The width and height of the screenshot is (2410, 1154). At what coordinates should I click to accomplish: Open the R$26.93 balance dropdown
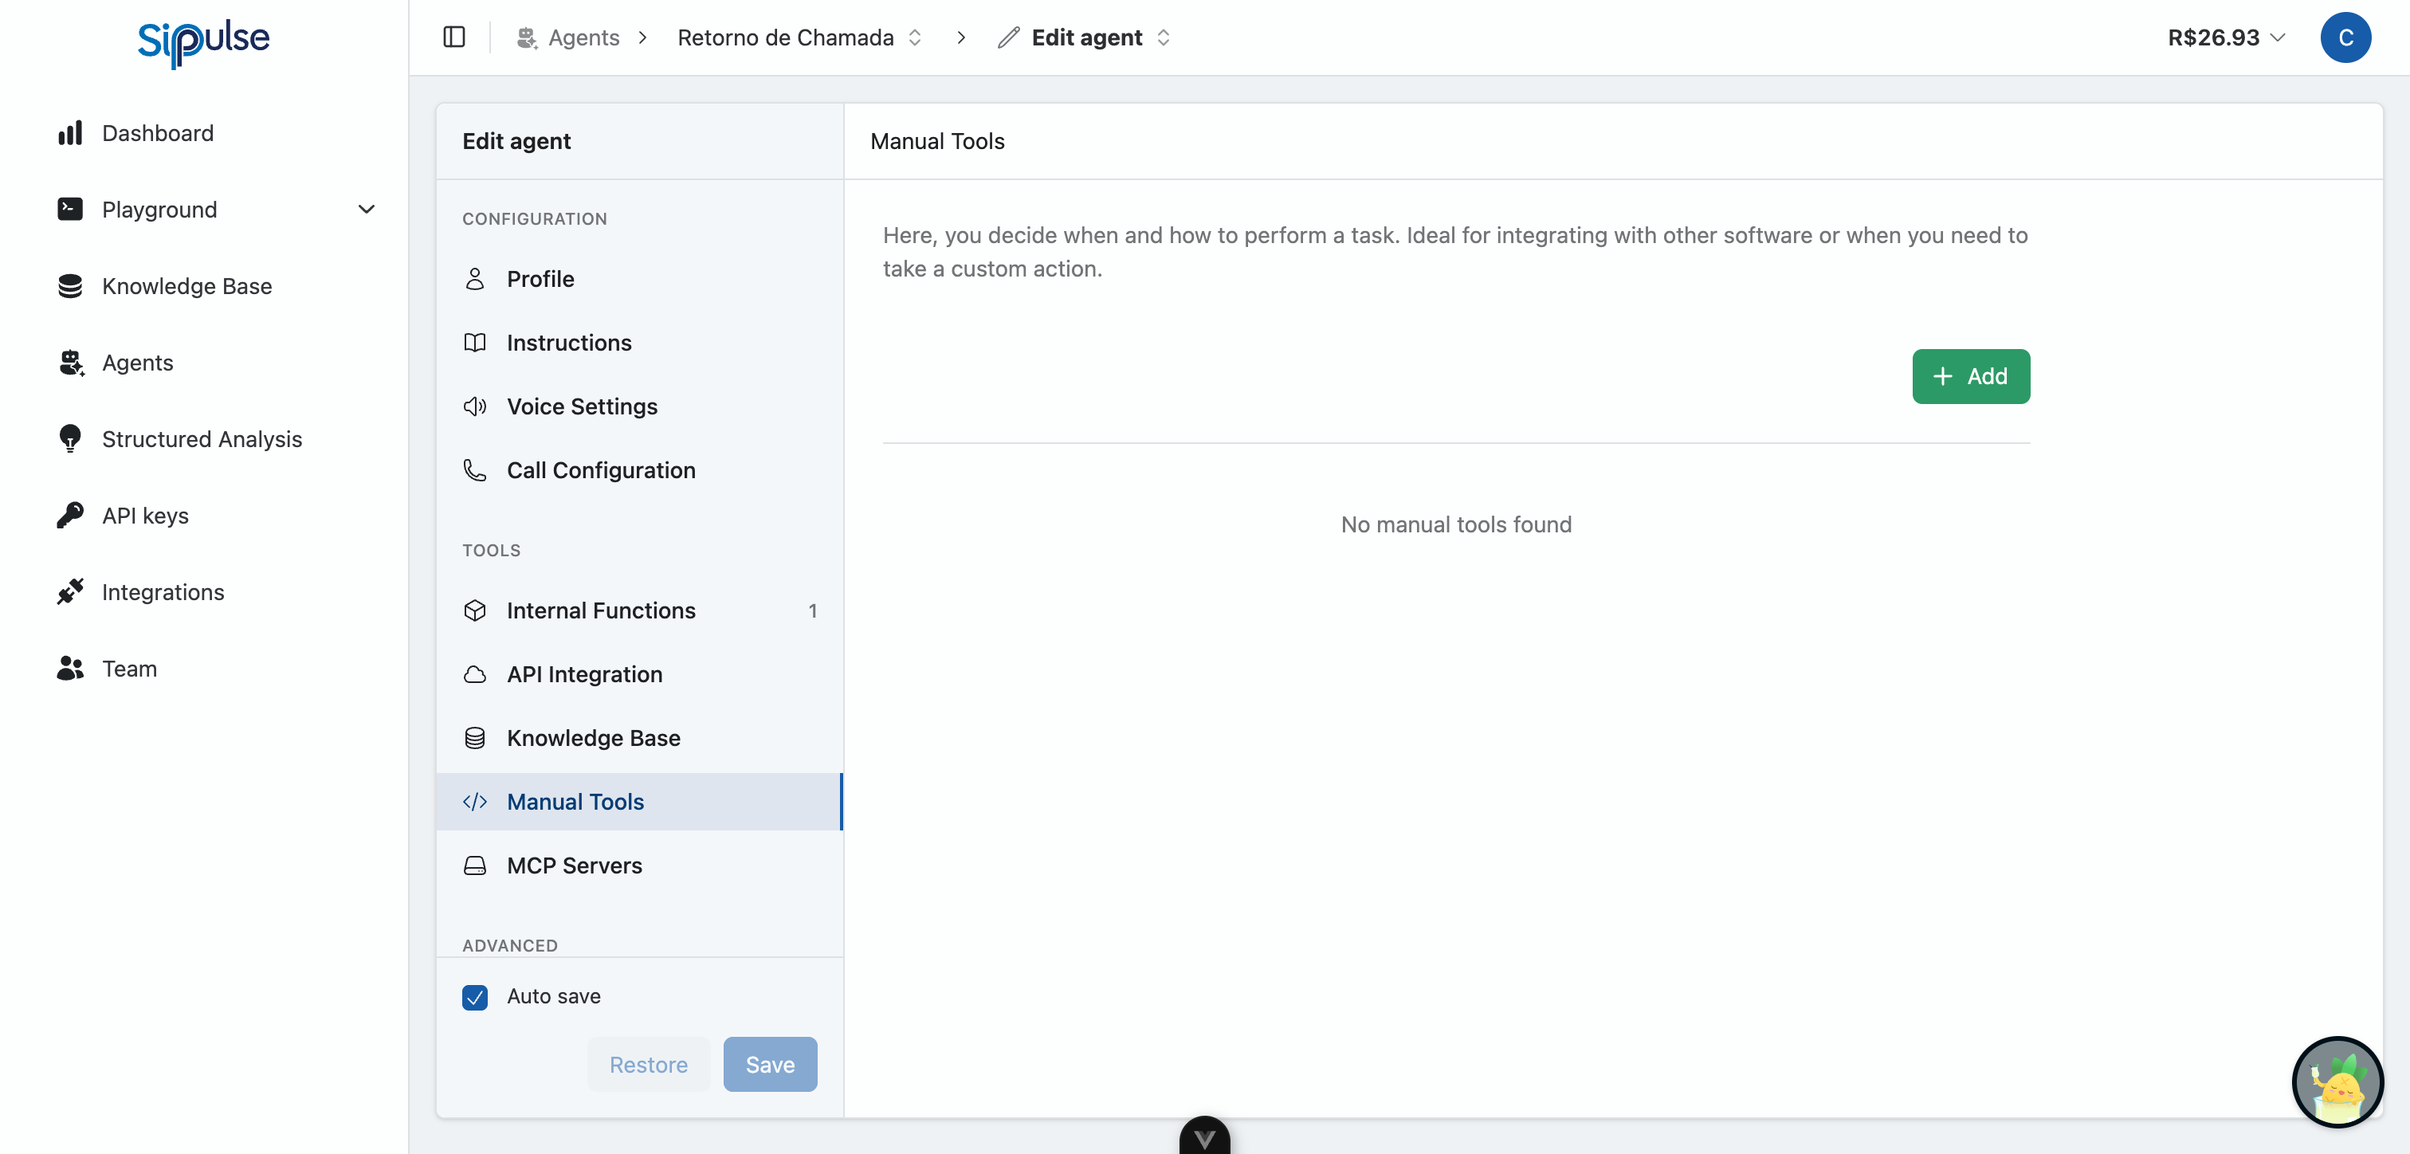2226,37
